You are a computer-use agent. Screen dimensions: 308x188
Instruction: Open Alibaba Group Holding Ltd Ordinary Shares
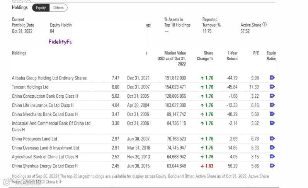[49, 78]
